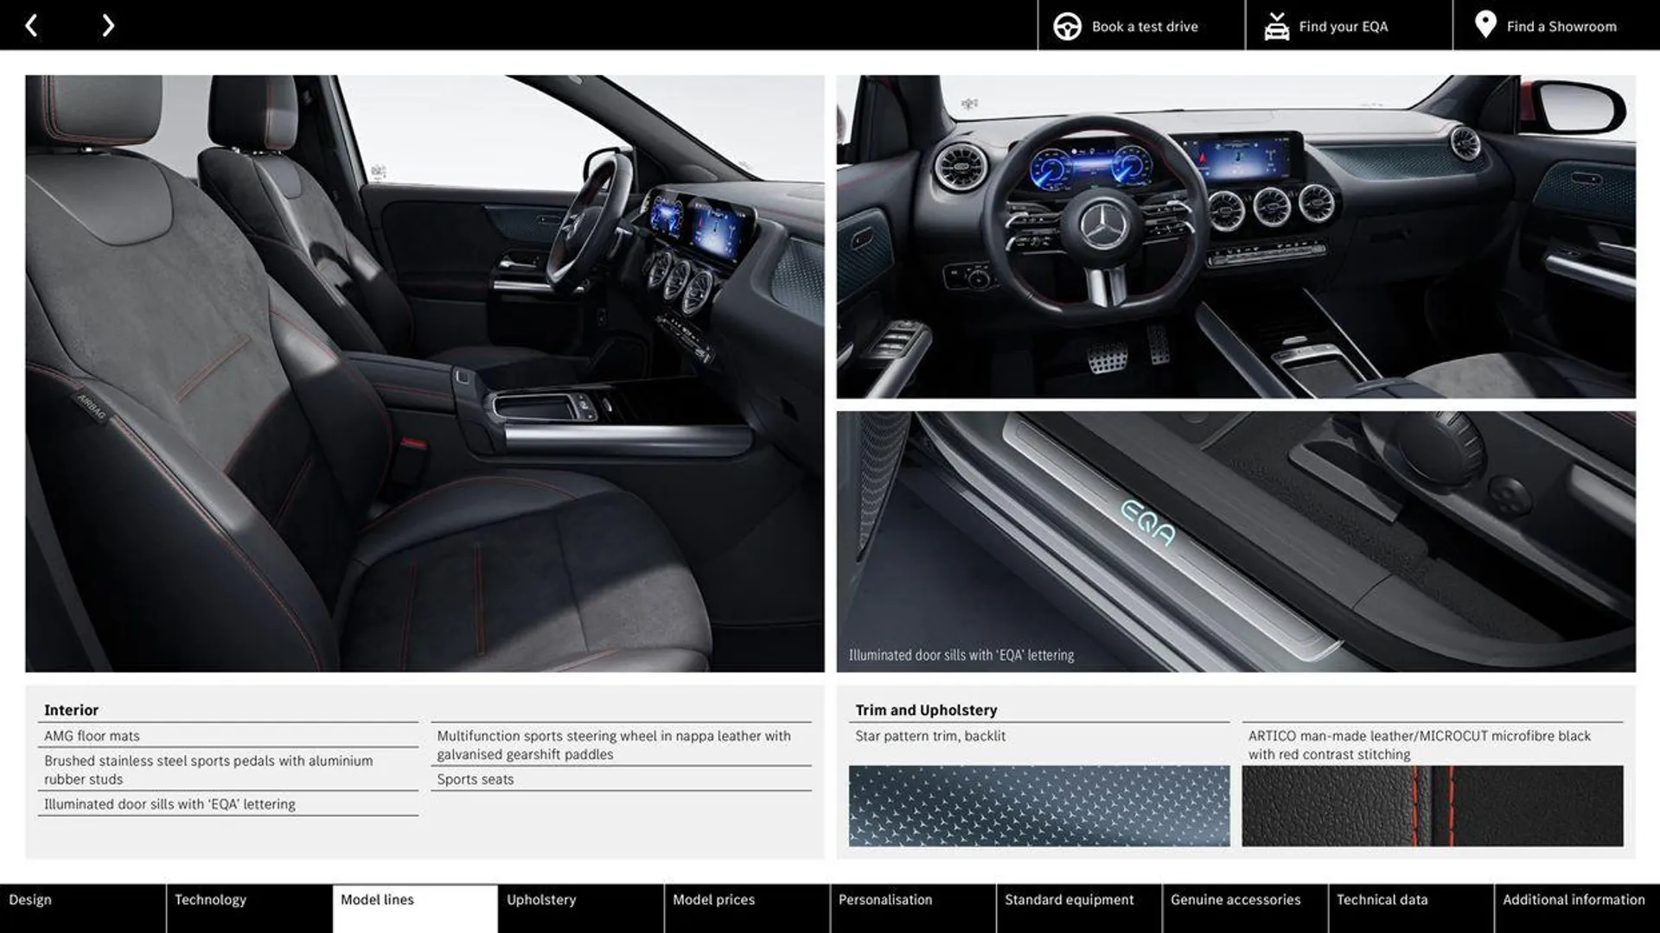
Task: Open the 'Technical data' navigation section
Action: (1382, 900)
